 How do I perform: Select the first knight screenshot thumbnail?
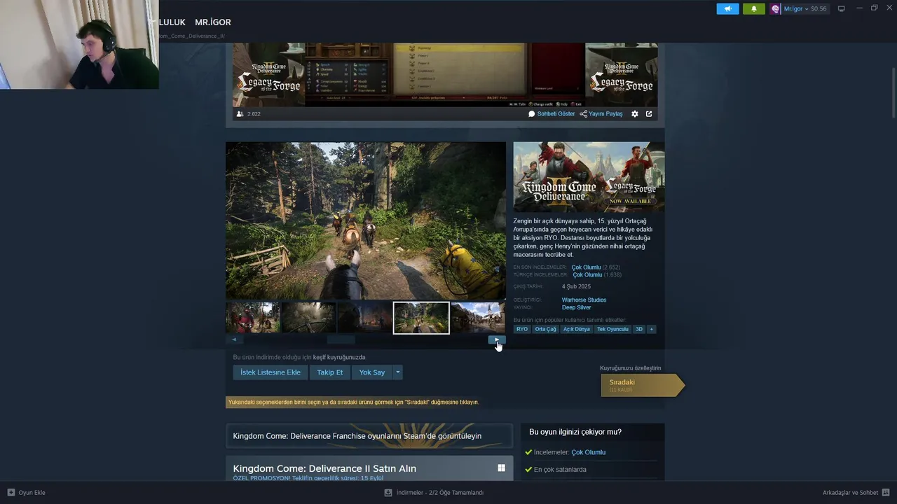(252, 318)
